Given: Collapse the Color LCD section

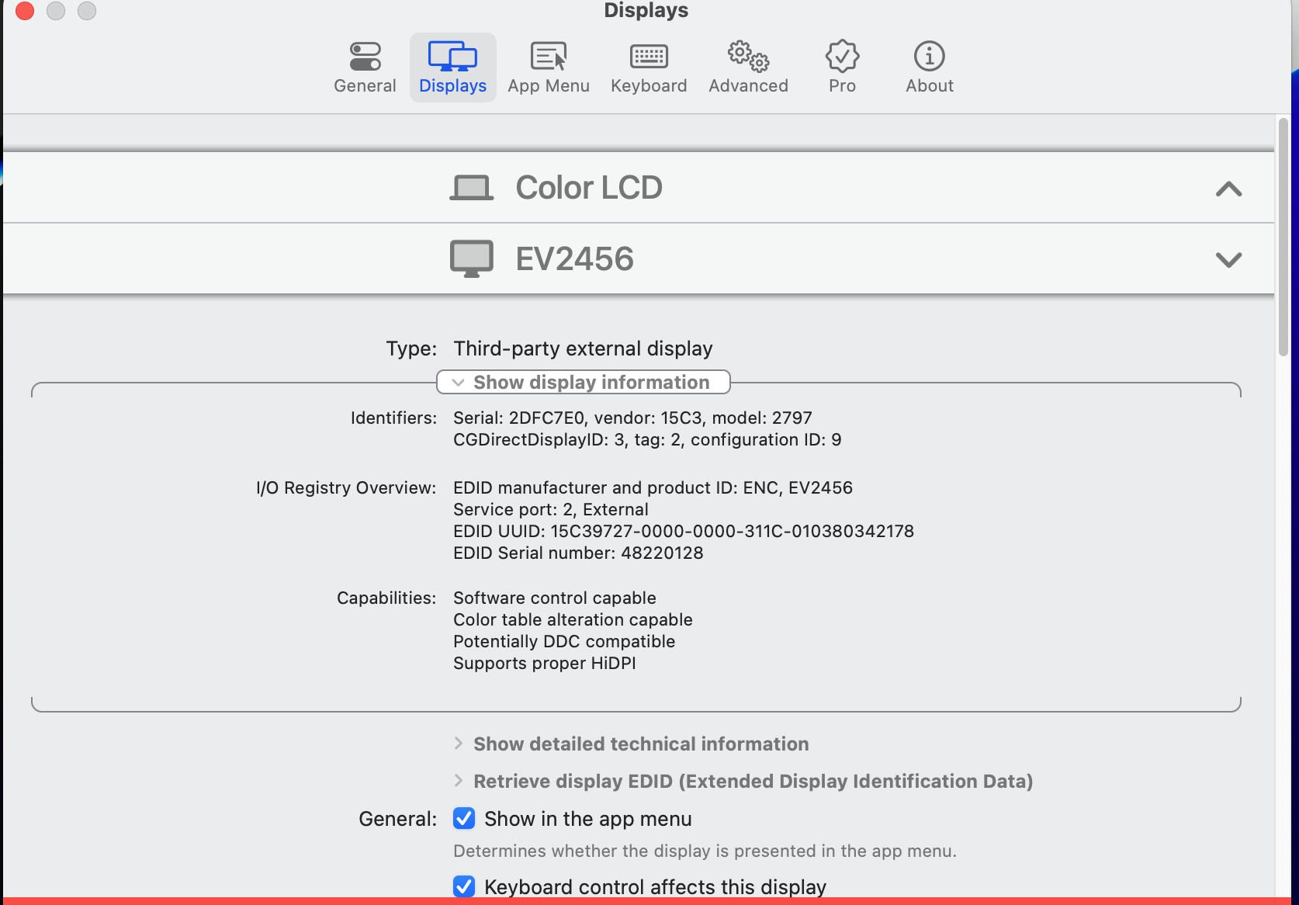Looking at the screenshot, I should click(x=1230, y=187).
